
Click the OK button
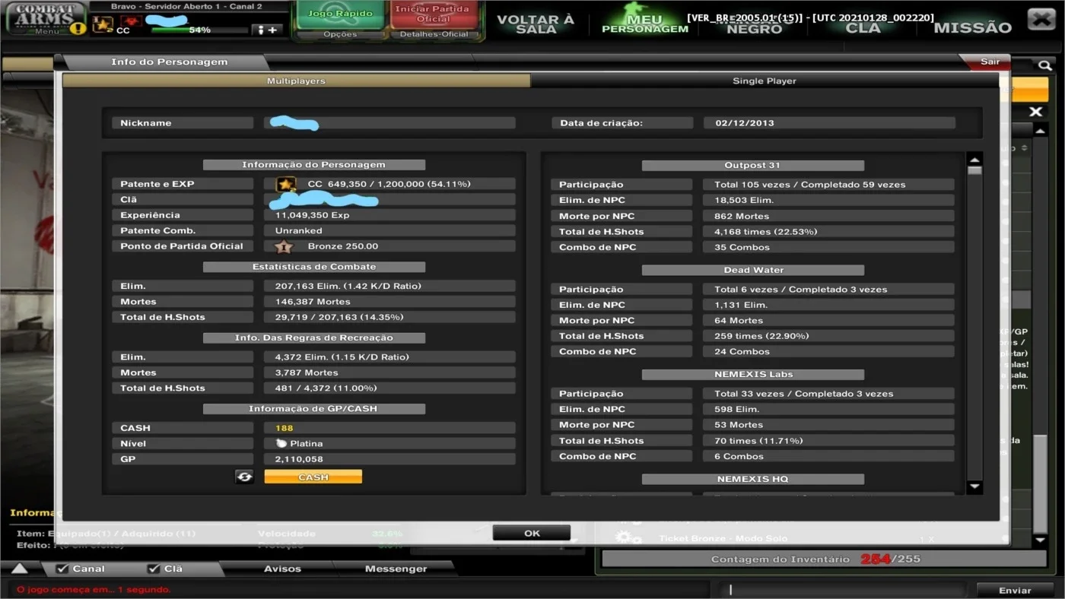click(532, 533)
